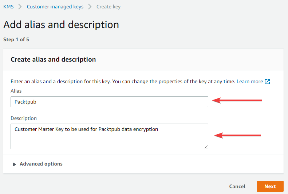Screen dimensions: 288x194
Task: Click the Next button
Action: (x=270, y=186)
